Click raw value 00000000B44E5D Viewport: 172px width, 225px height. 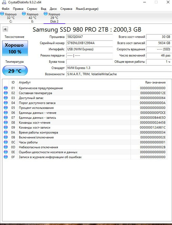(x=153, y=118)
